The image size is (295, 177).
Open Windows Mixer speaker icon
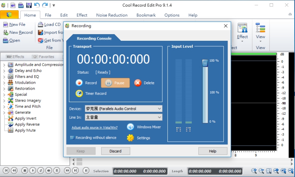(x=130, y=127)
